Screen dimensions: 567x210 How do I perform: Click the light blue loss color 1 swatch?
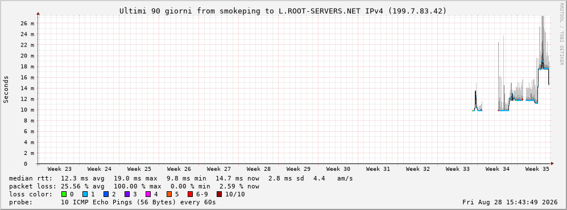pos(85,195)
